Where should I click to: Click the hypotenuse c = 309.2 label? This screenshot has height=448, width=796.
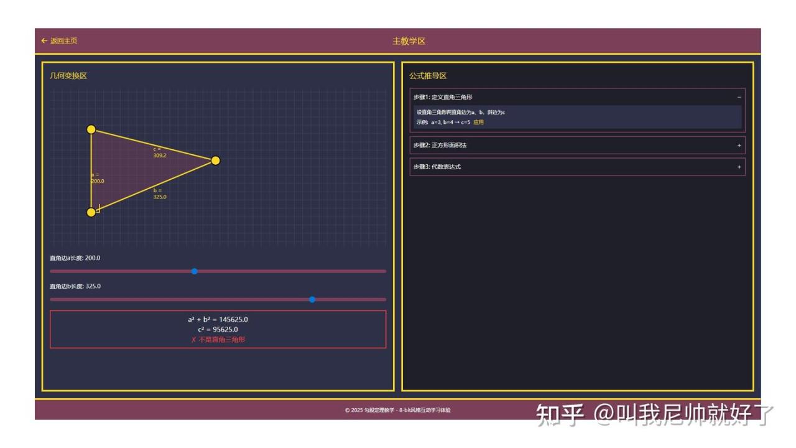click(x=159, y=152)
